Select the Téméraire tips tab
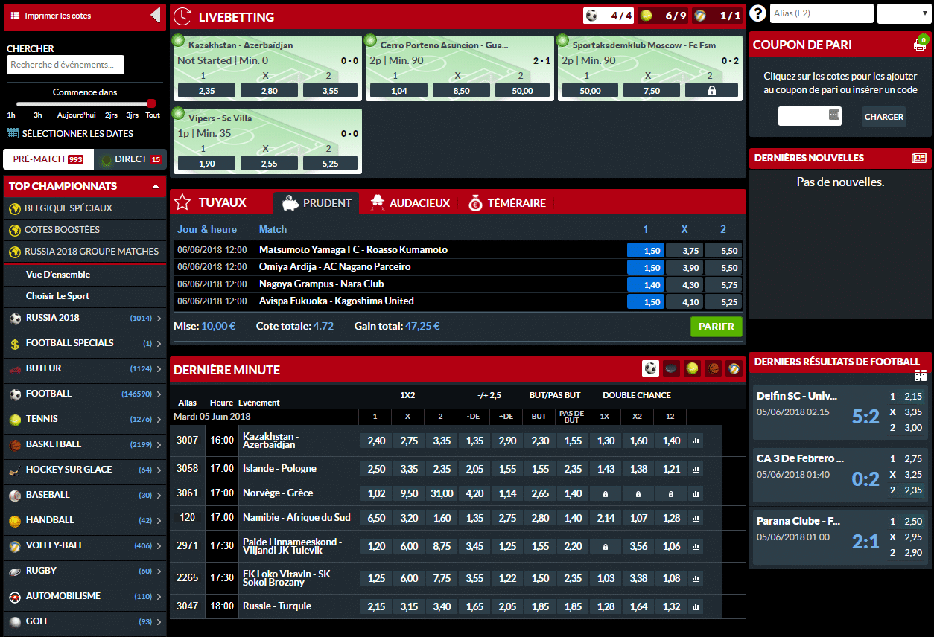934x637 pixels. coord(507,203)
